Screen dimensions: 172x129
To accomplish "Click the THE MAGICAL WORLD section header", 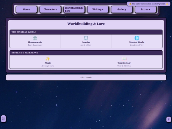I will pyautogui.click(x=86, y=32).
